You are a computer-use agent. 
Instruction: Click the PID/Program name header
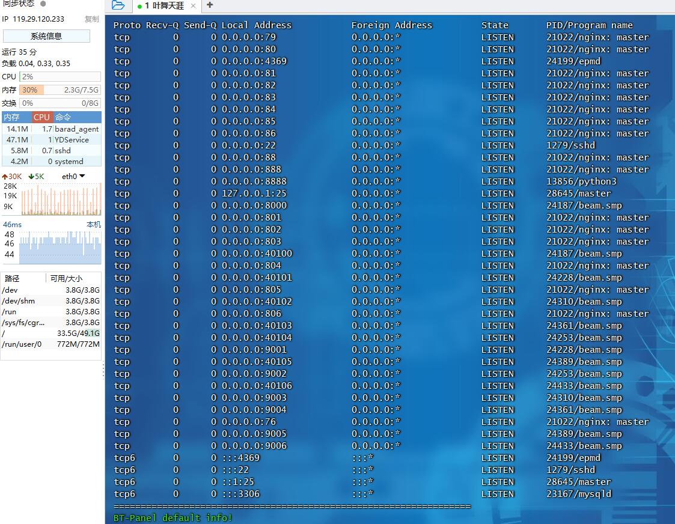tap(589, 25)
